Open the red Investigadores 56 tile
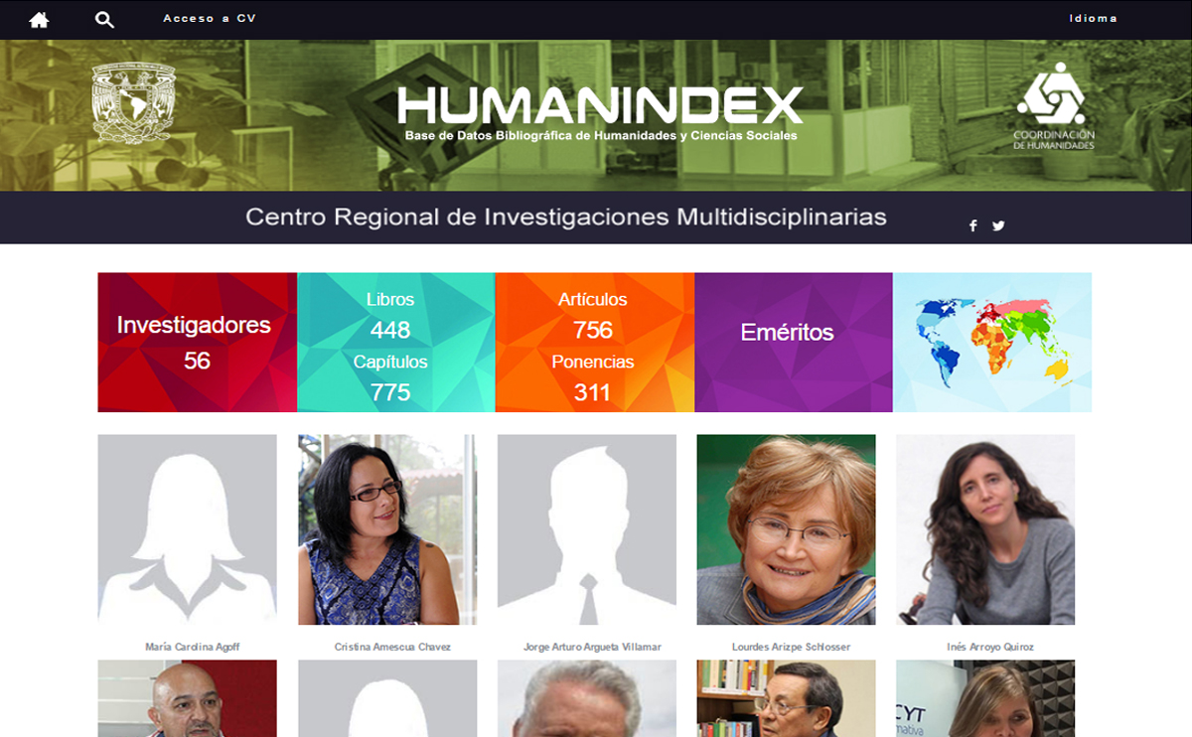This screenshot has height=737, width=1192. click(x=197, y=343)
